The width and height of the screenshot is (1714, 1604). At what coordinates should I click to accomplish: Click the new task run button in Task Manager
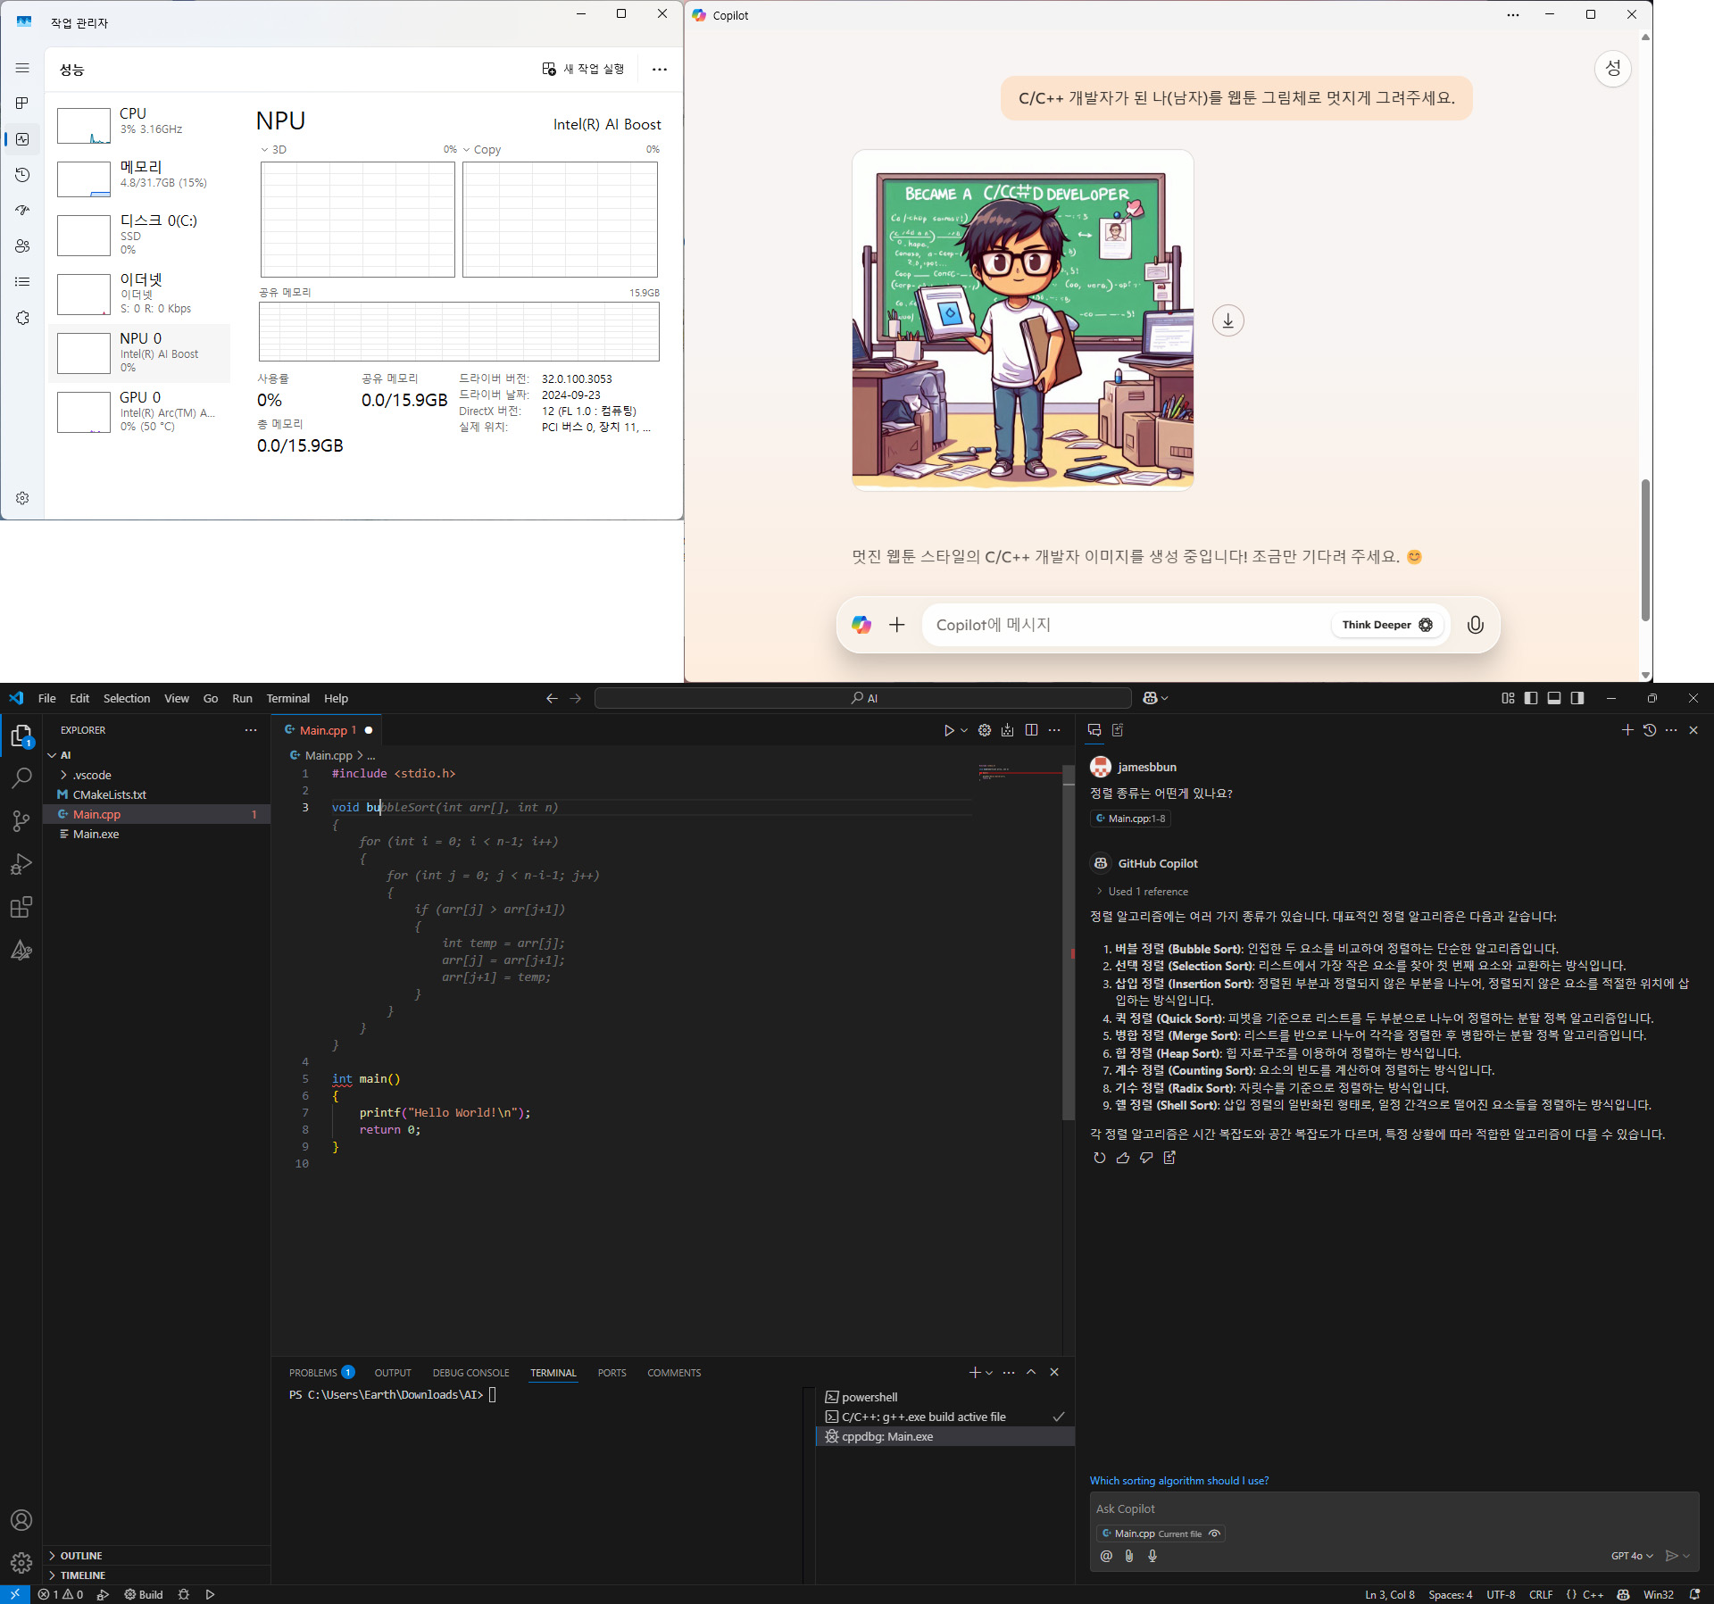583,69
